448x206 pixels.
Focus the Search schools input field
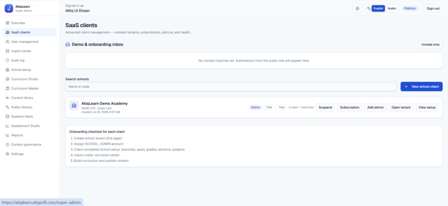coord(231,87)
